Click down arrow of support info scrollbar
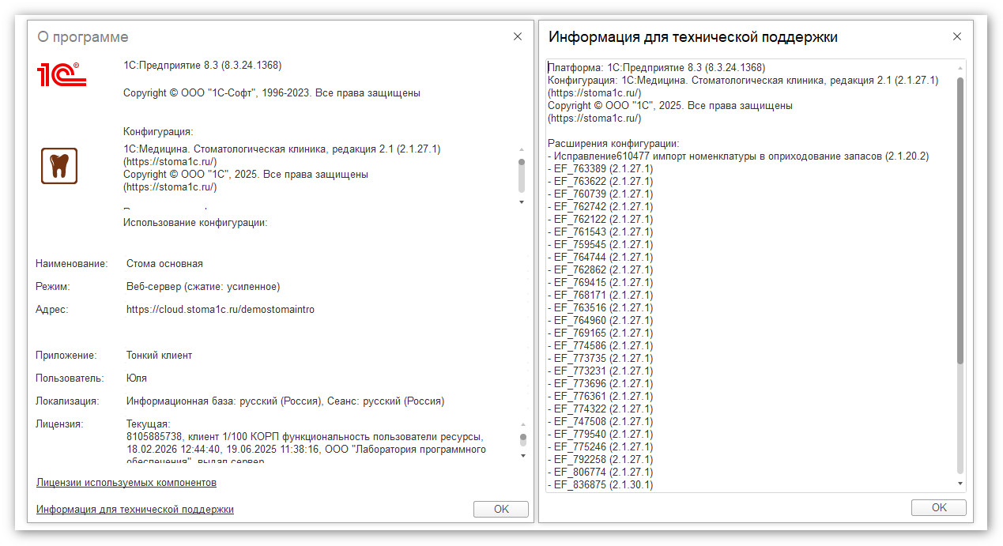The width and height of the screenshot is (1003, 546). [960, 483]
